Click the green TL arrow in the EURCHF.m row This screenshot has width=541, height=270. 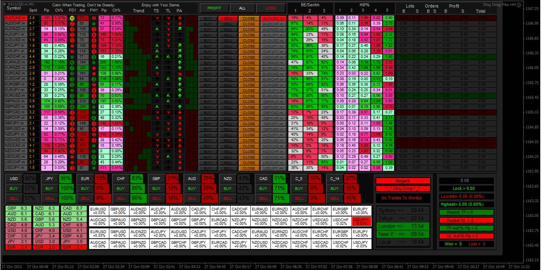pyautogui.click(x=168, y=79)
